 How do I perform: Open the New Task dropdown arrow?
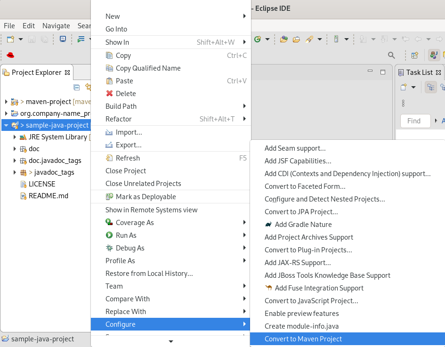413,87
